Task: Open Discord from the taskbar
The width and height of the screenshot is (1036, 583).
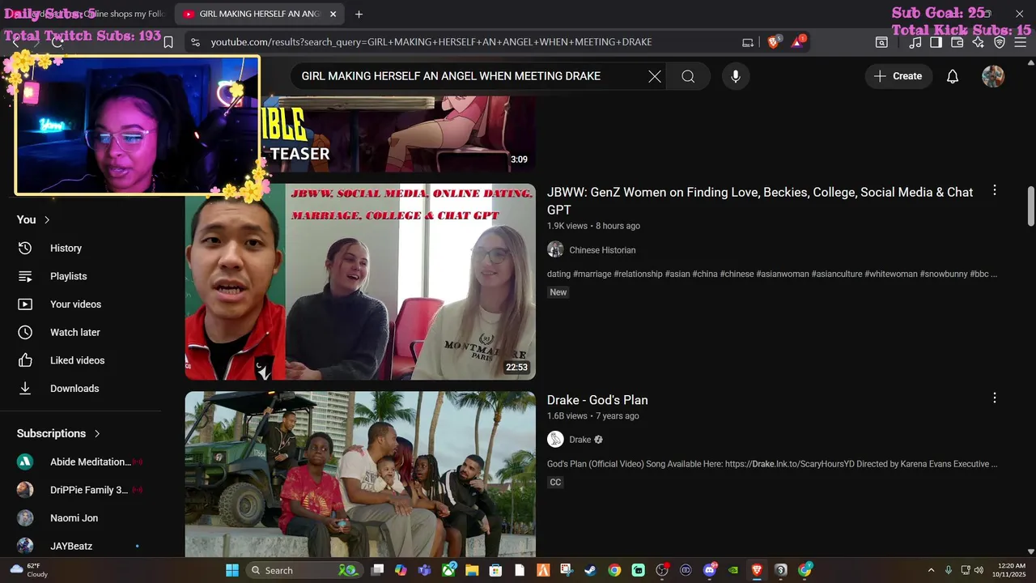Action: 710,570
